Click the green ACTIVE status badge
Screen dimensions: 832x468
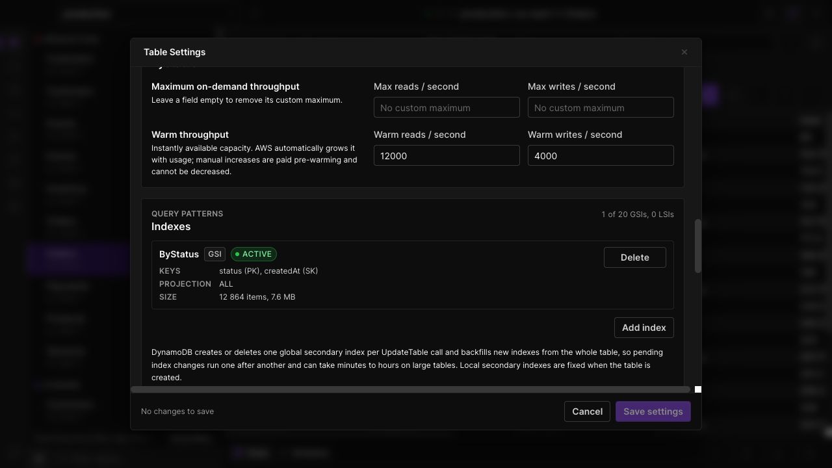pos(253,254)
